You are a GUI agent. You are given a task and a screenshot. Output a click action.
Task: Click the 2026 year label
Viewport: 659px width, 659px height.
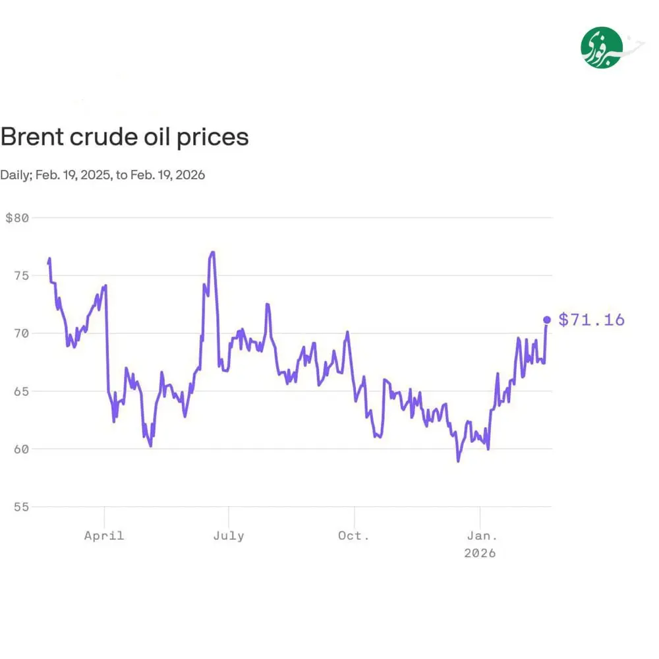[480, 553]
